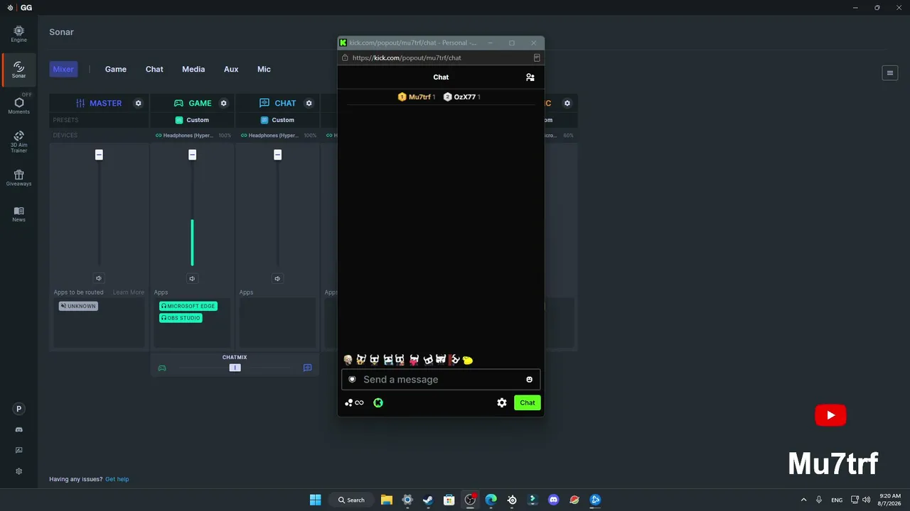
Task: Open the Discord link in GG sidebar
Action: click(x=19, y=429)
